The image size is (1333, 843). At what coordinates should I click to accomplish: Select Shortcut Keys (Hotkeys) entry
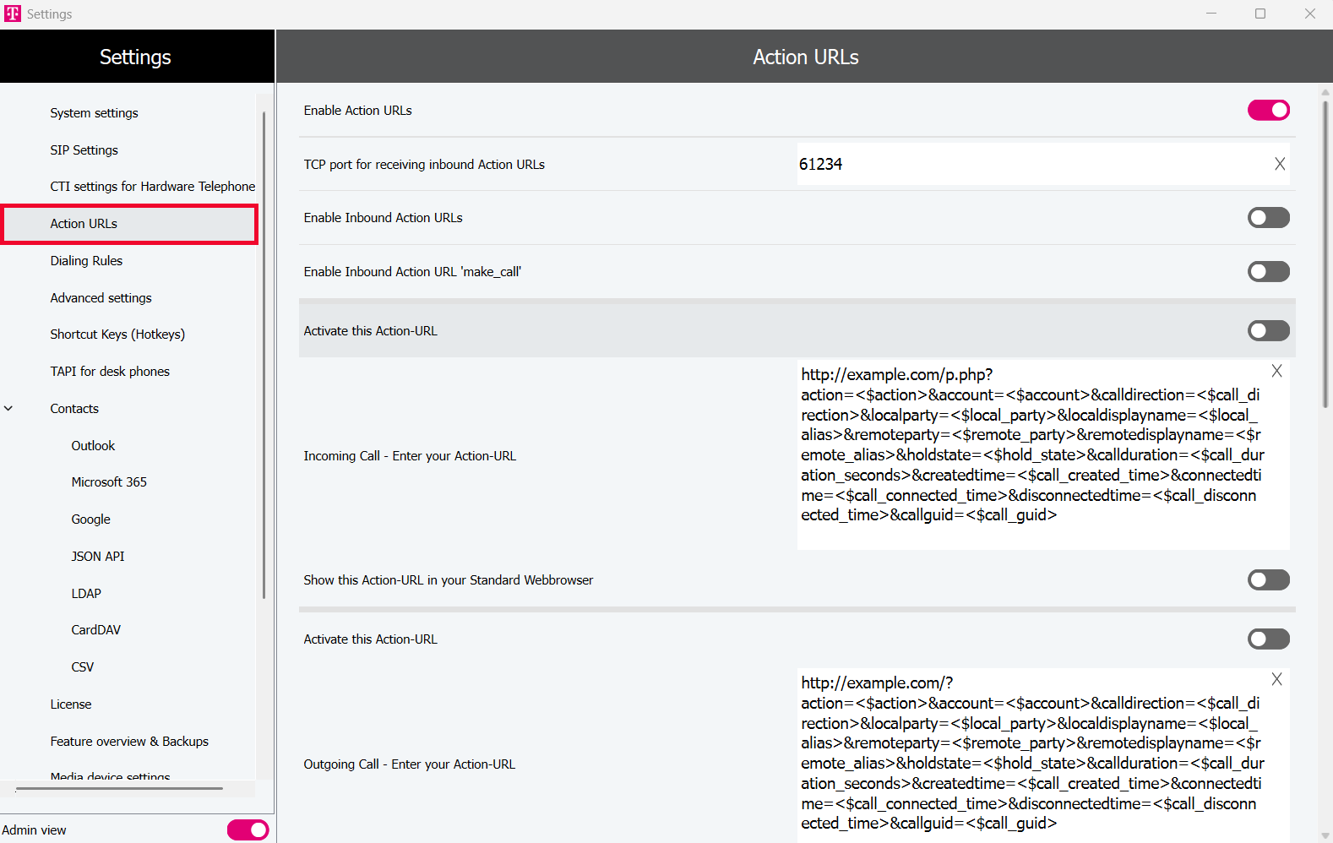point(117,334)
